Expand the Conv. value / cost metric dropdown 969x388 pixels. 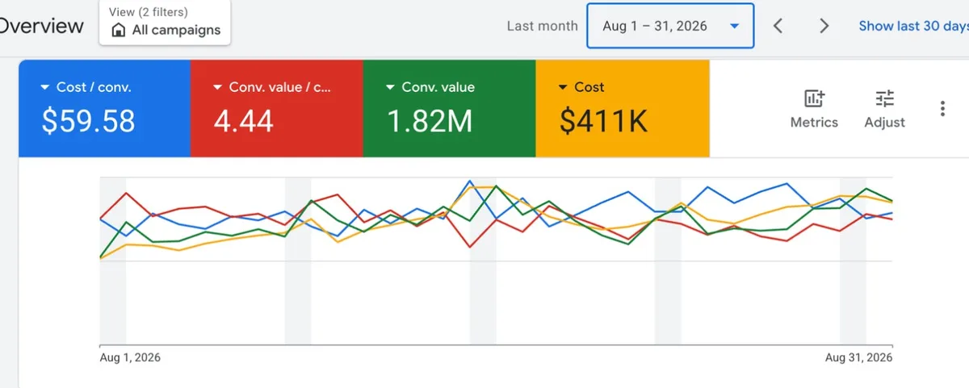(x=218, y=87)
